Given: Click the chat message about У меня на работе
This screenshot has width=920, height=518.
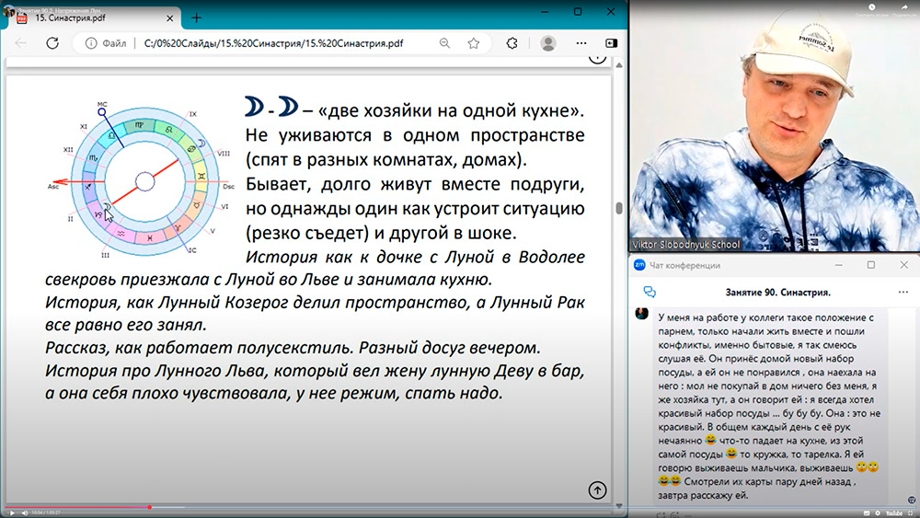Looking at the screenshot, I should 769,406.
